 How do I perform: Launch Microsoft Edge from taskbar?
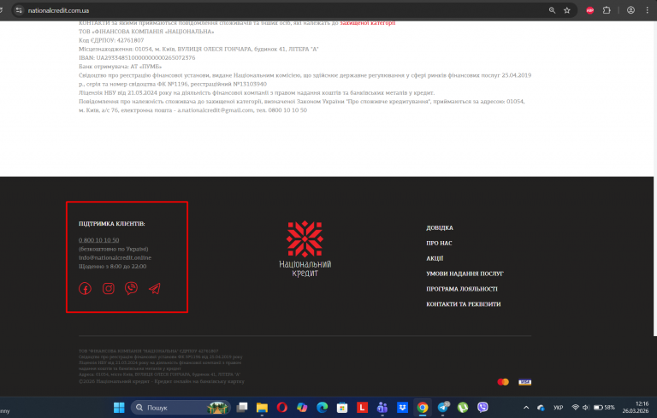(323, 408)
